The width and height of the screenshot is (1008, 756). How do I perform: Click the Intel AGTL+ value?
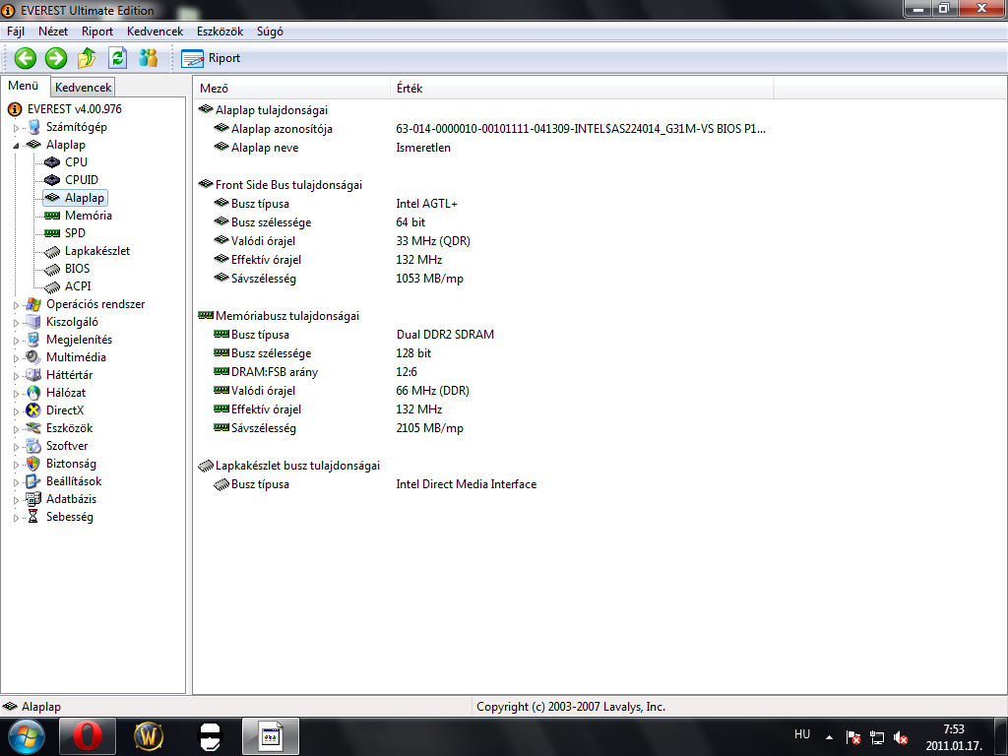[x=427, y=204]
